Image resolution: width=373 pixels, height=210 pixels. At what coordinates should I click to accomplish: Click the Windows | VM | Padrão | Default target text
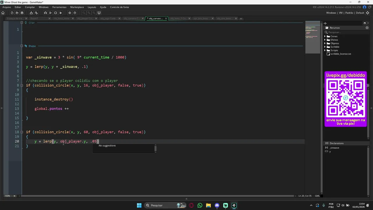[345, 13]
